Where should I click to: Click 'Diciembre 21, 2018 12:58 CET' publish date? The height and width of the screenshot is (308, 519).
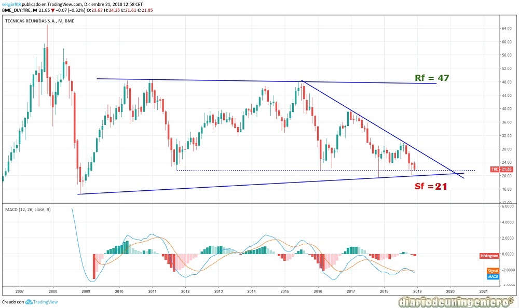click(x=114, y=5)
